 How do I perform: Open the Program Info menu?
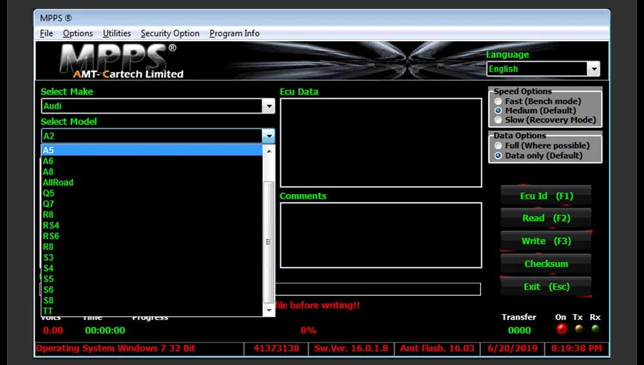coord(234,33)
